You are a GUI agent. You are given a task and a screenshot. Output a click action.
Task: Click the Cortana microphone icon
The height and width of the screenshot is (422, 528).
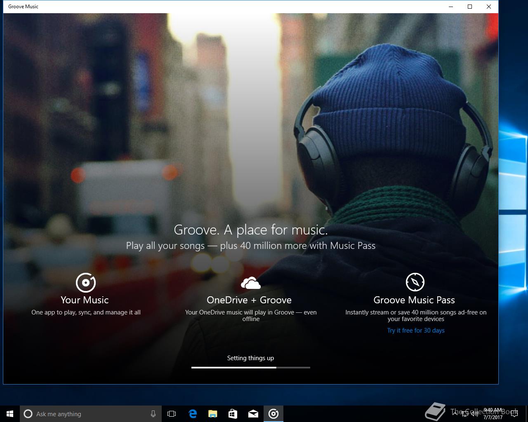coord(153,414)
